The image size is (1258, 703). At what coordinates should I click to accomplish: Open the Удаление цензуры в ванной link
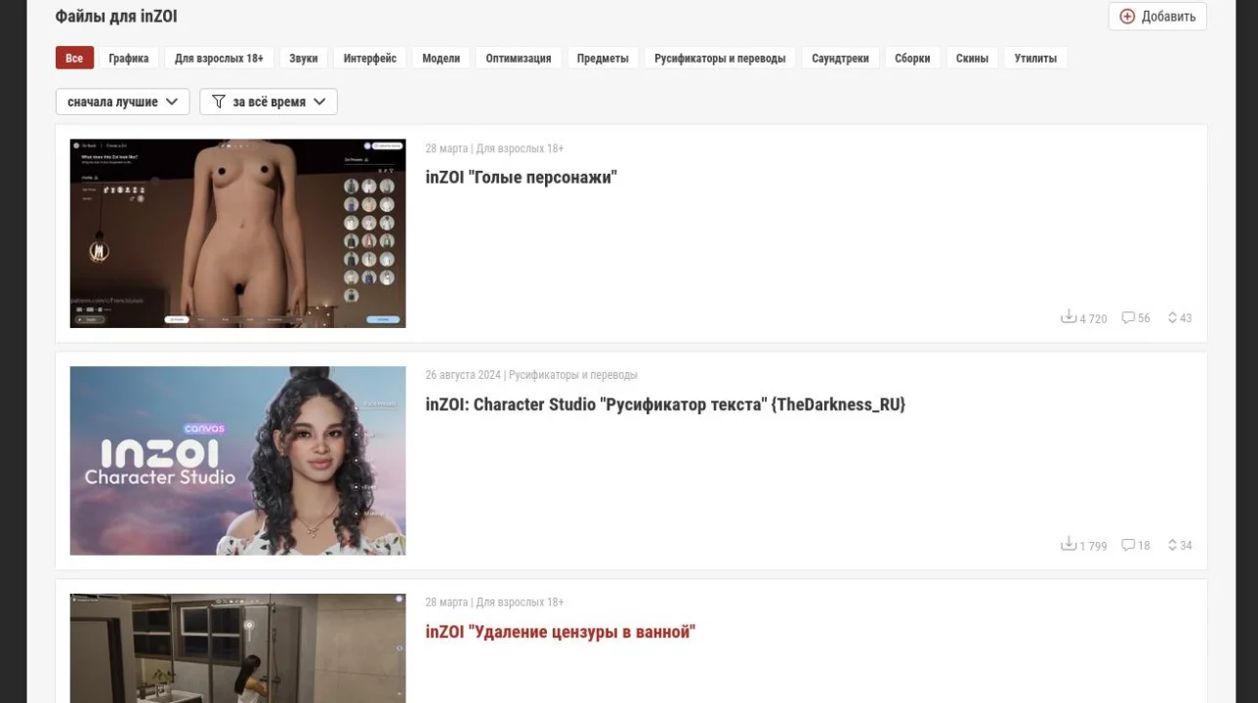tap(560, 632)
